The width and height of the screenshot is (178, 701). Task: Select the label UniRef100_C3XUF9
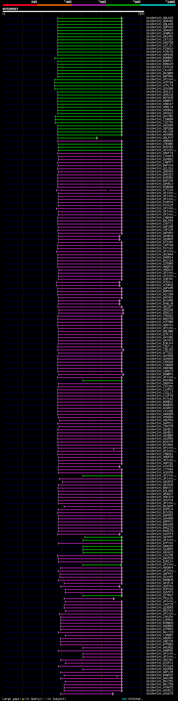[x=160, y=156]
